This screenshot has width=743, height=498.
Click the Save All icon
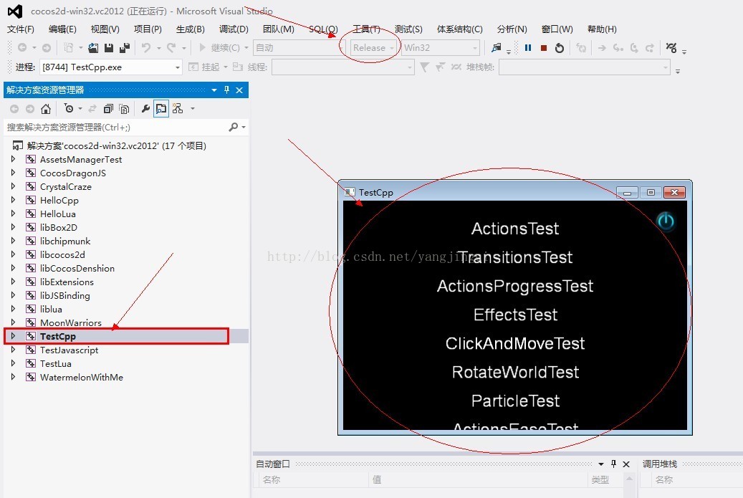coord(125,48)
